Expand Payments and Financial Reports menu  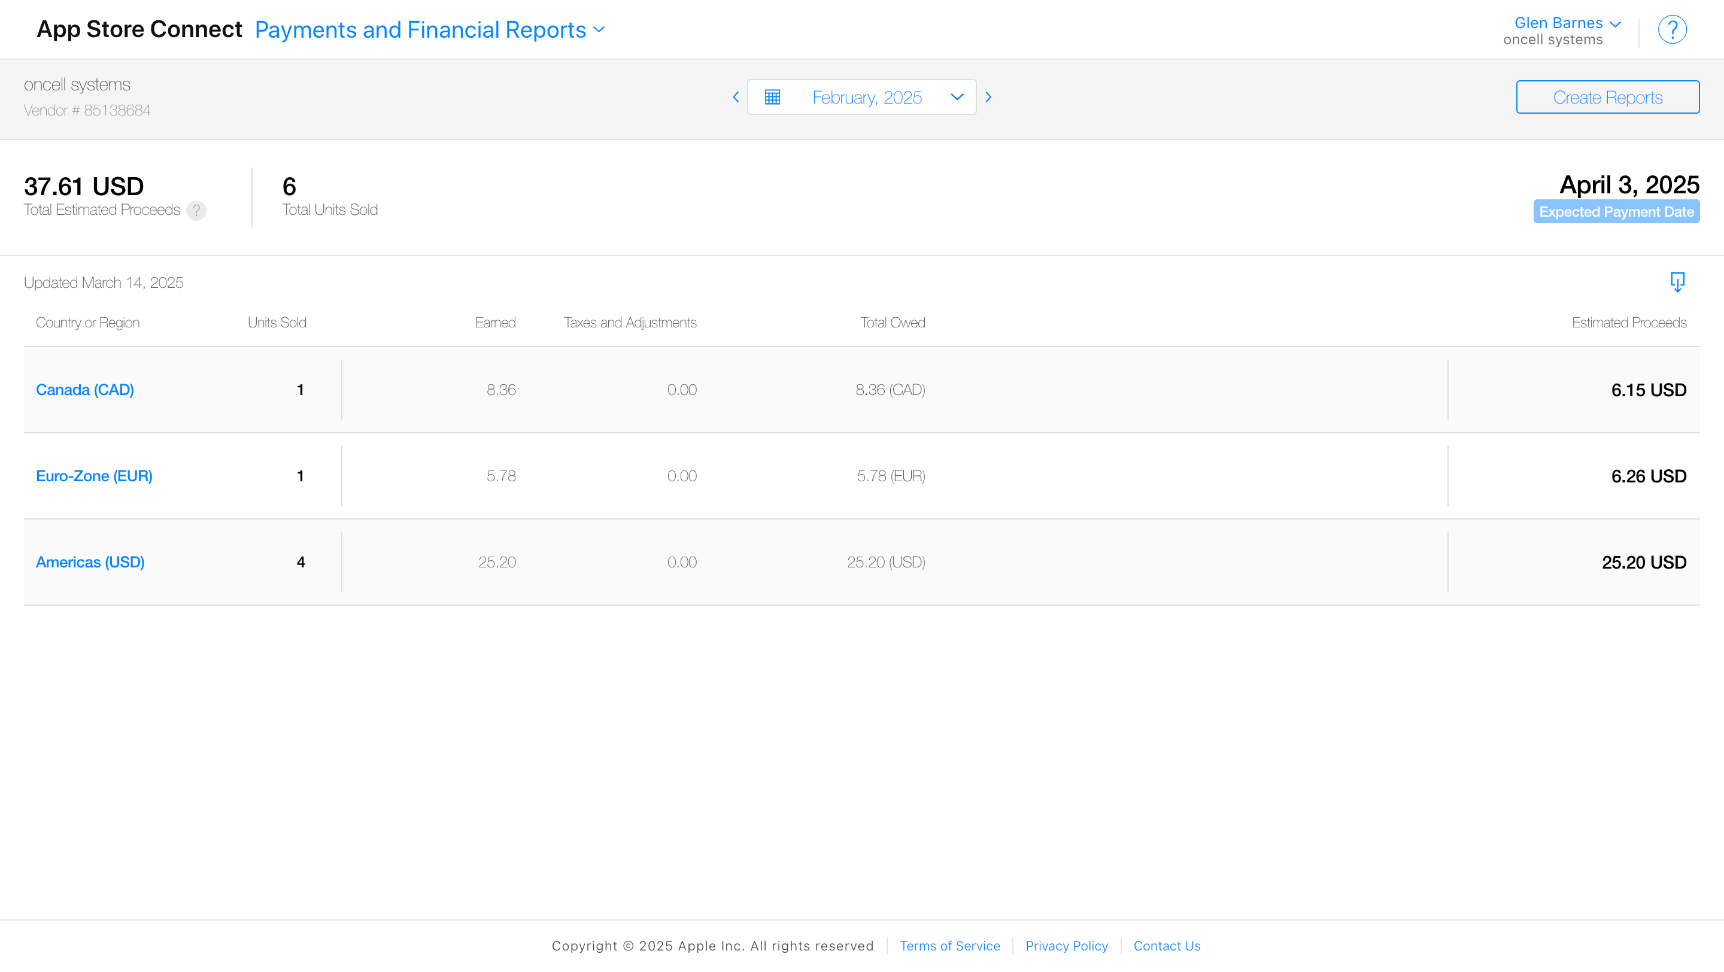430,30
